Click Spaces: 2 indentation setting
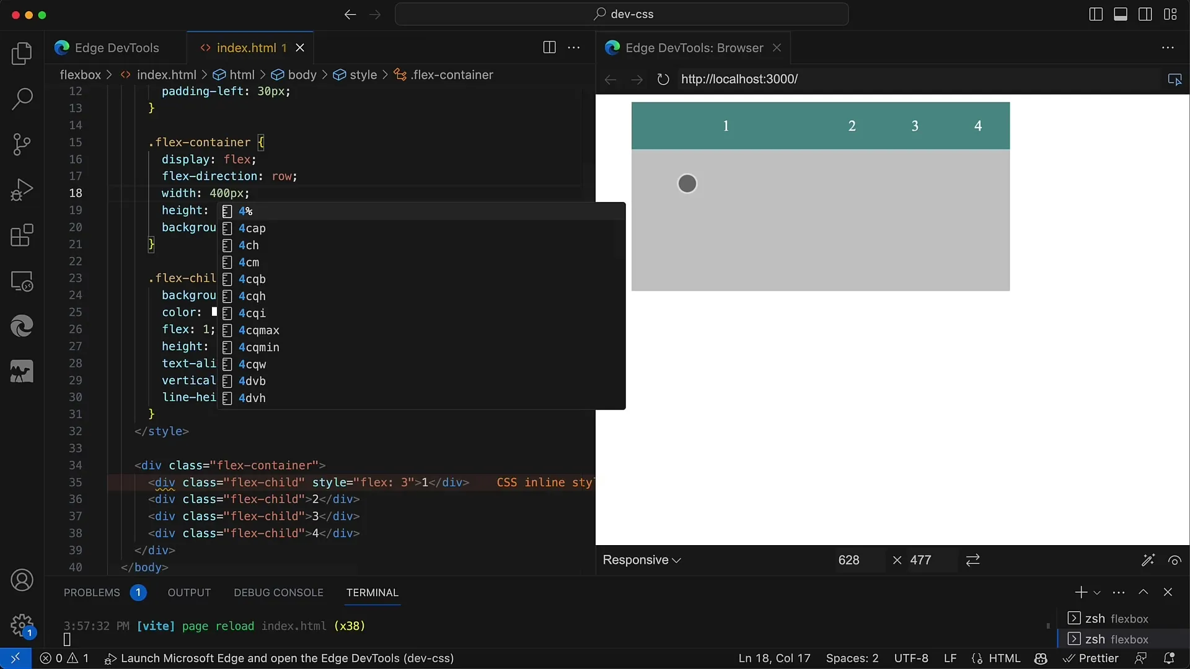The image size is (1190, 669). point(852,658)
